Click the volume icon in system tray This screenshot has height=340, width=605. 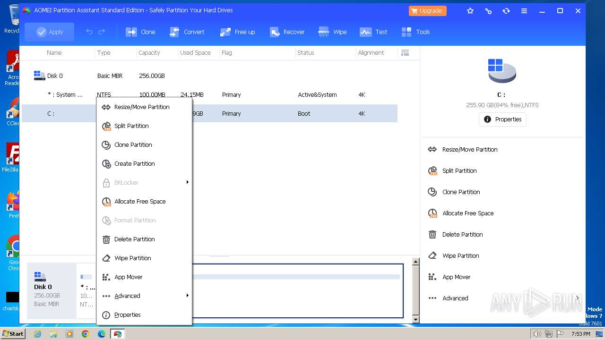pyautogui.click(x=537, y=334)
